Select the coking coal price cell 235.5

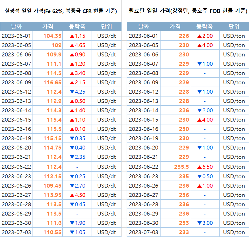point(181,167)
